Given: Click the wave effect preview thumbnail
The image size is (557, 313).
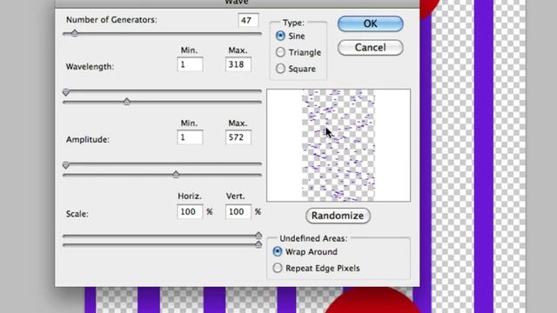Looking at the screenshot, I should click(339, 145).
